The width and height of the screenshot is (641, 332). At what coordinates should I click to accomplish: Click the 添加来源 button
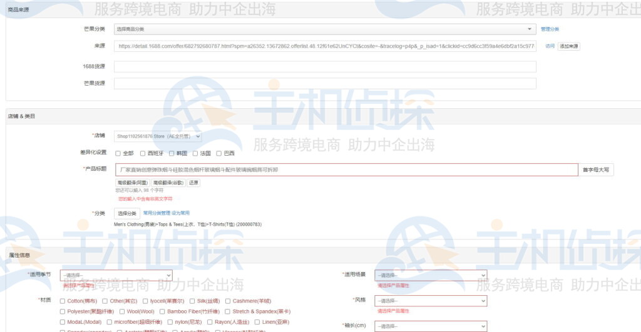568,46
